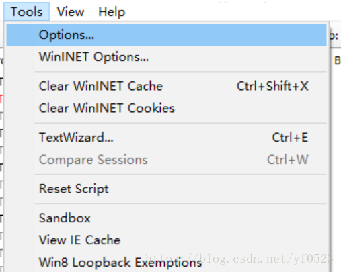The width and height of the screenshot is (341, 272).
Task: Click the partially visible B column header
Action: tap(338, 61)
